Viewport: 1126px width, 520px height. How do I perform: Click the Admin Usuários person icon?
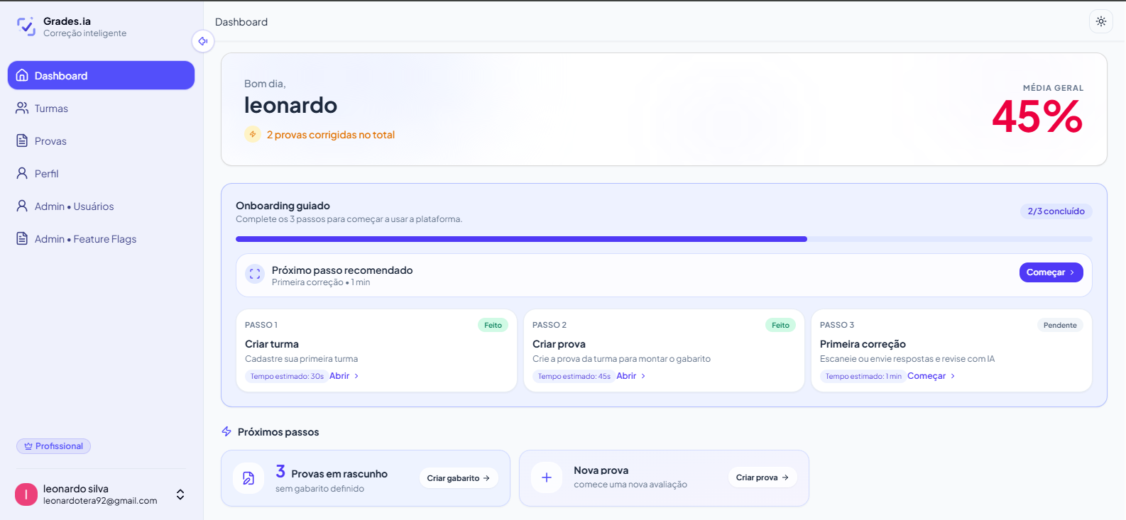[x=22, y=206]
